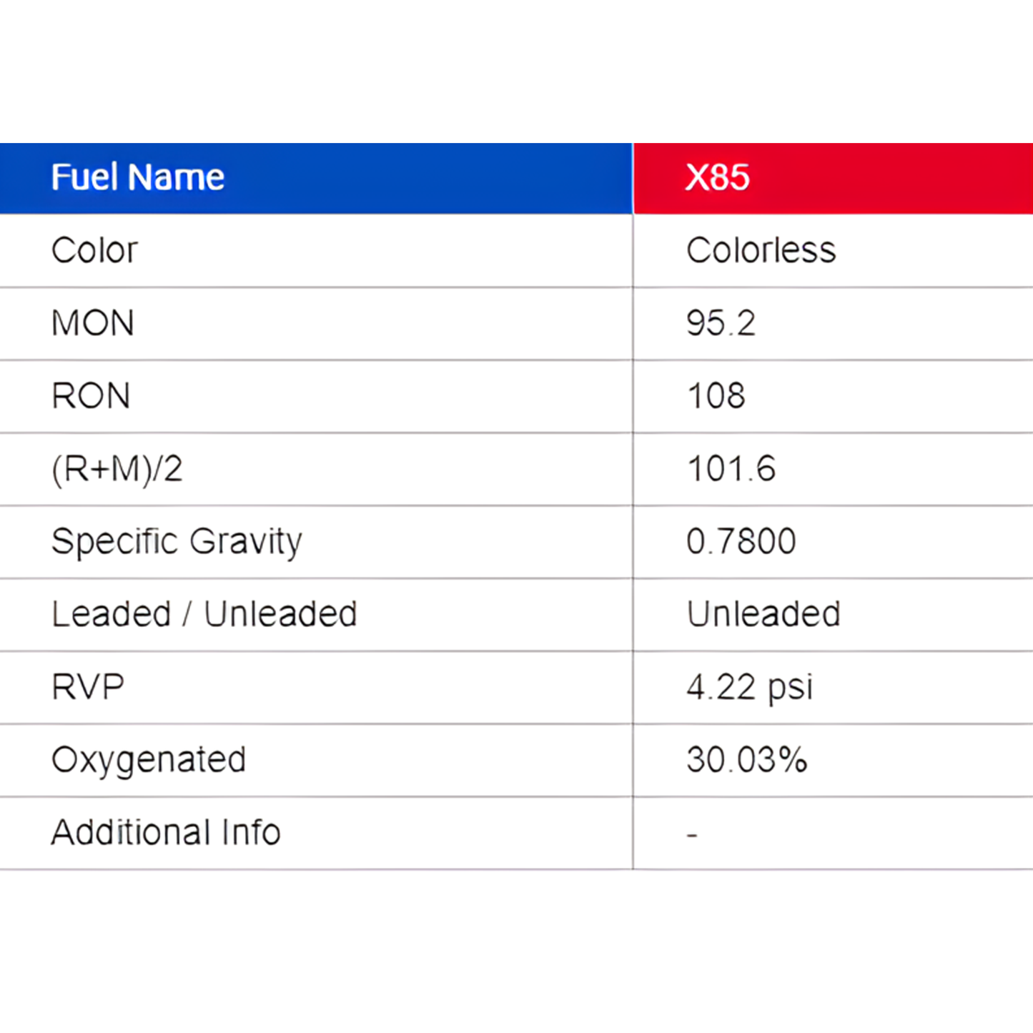Click the Oxygenated row label
1033x1033 pixels.
coord(149,760)
